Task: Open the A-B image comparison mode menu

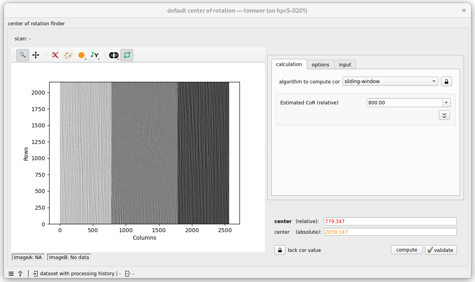Action: (x=114, y=55)
